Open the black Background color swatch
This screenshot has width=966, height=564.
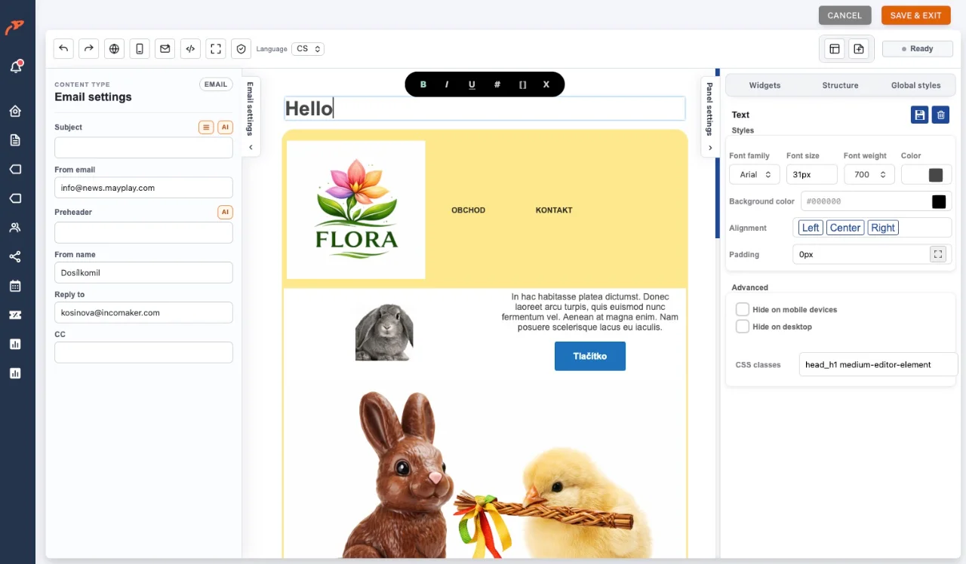(939, 201)
